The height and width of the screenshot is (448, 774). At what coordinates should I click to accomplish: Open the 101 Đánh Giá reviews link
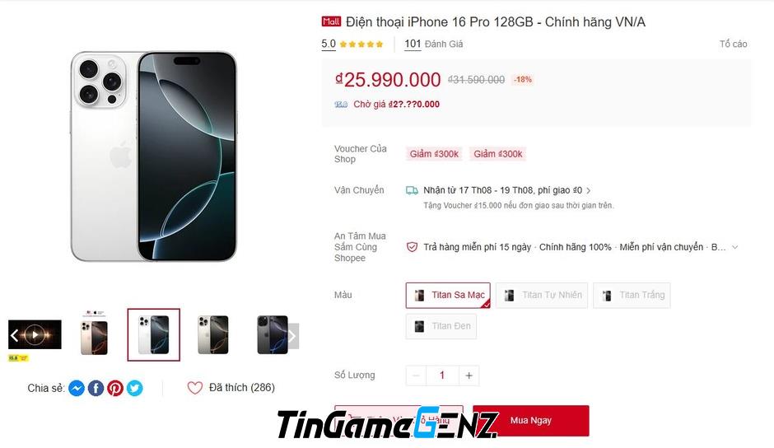(434, 44)
